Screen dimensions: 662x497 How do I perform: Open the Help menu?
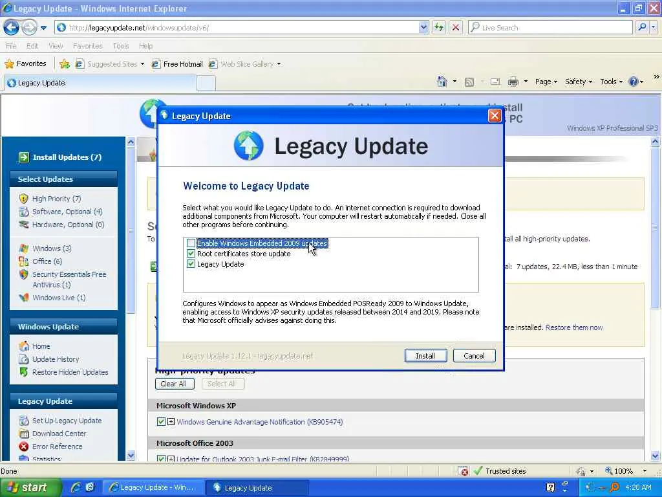[145, 46]
